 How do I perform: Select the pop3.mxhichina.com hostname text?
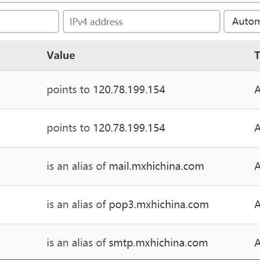point(159,205)
